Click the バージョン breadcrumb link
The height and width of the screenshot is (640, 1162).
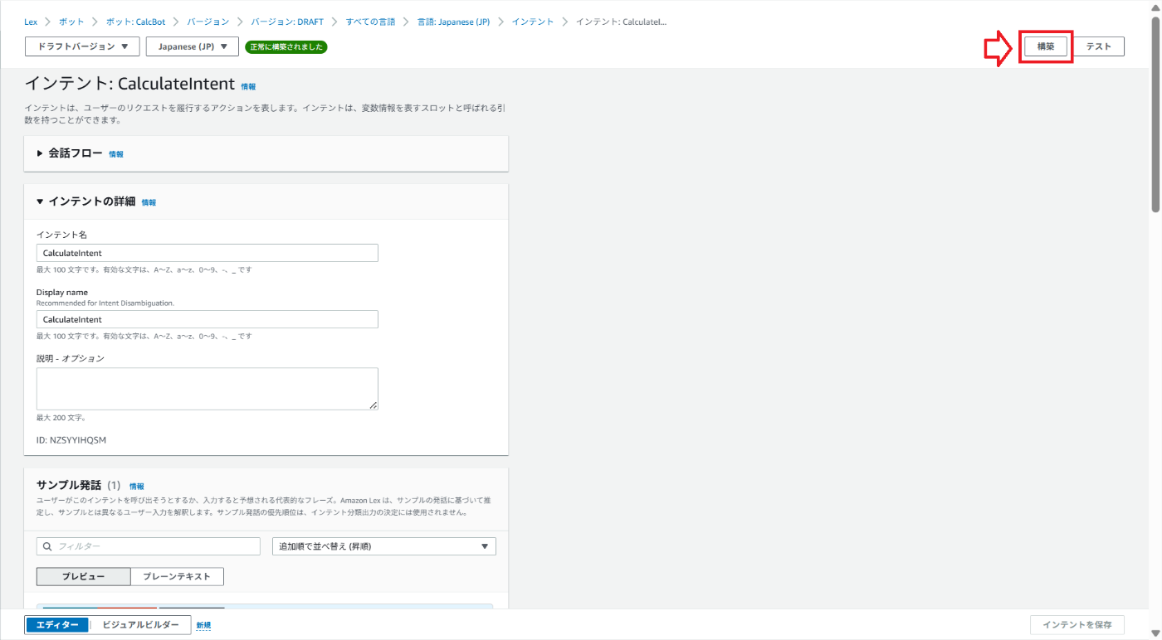(208, 22)
